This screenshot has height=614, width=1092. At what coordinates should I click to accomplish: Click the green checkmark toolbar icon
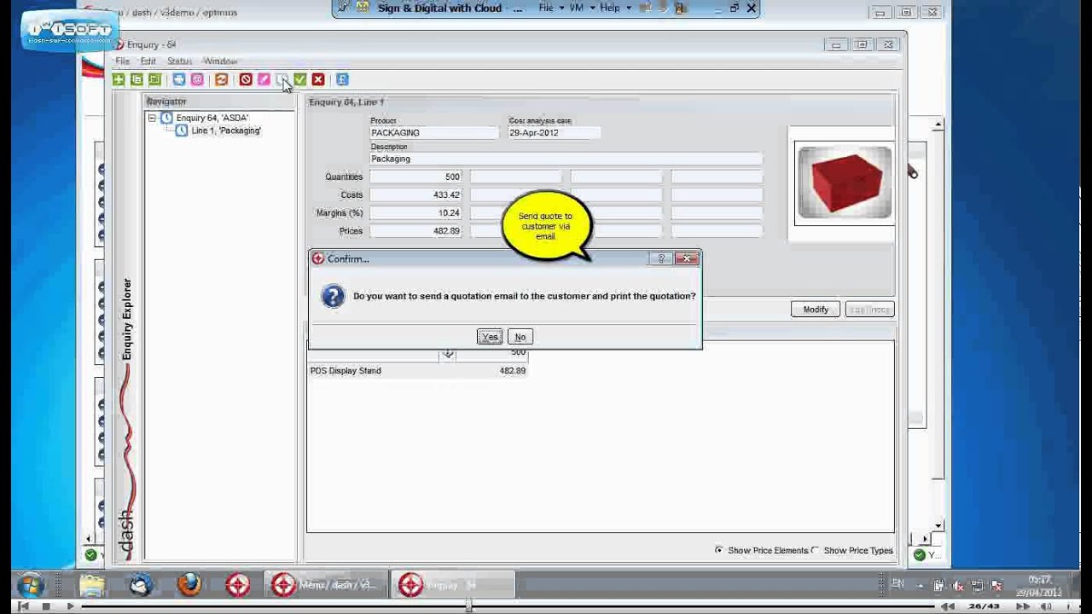(x=300, y=79)
